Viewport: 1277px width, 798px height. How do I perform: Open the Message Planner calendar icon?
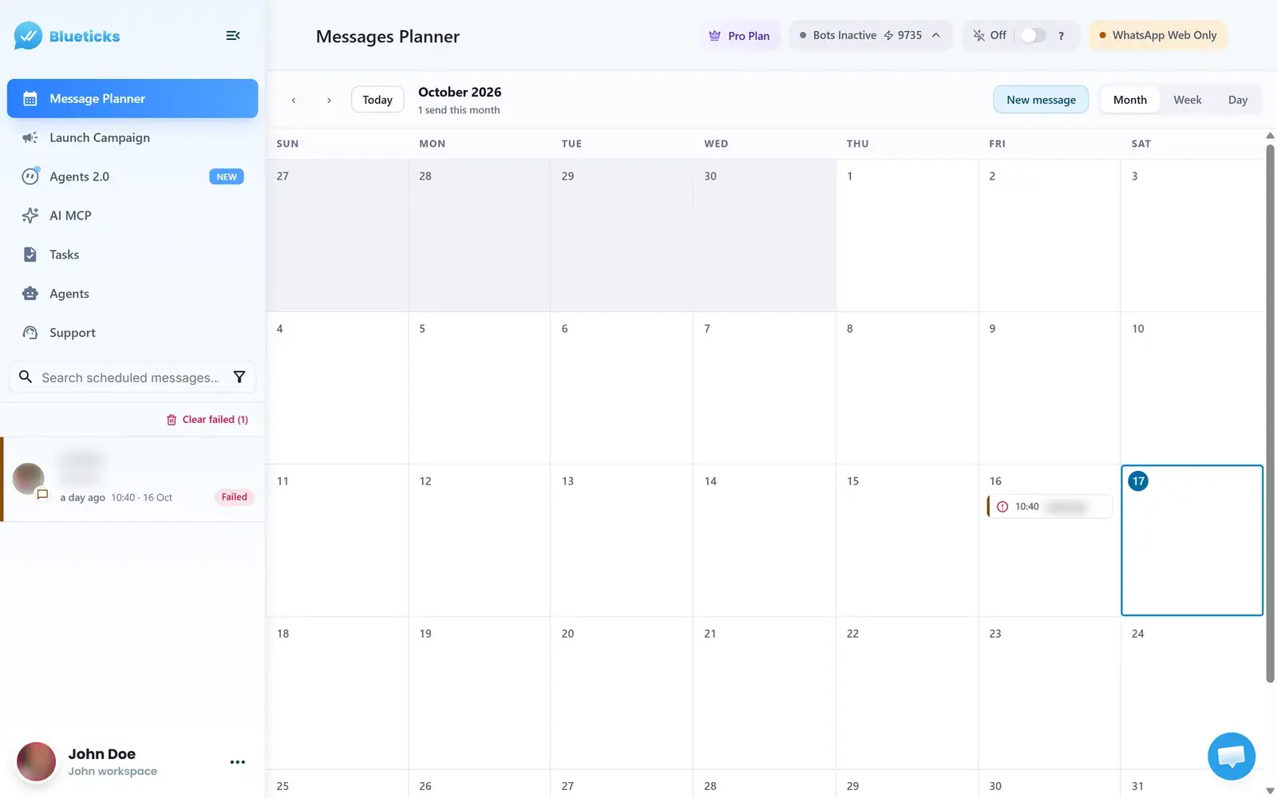click(30, 99)
